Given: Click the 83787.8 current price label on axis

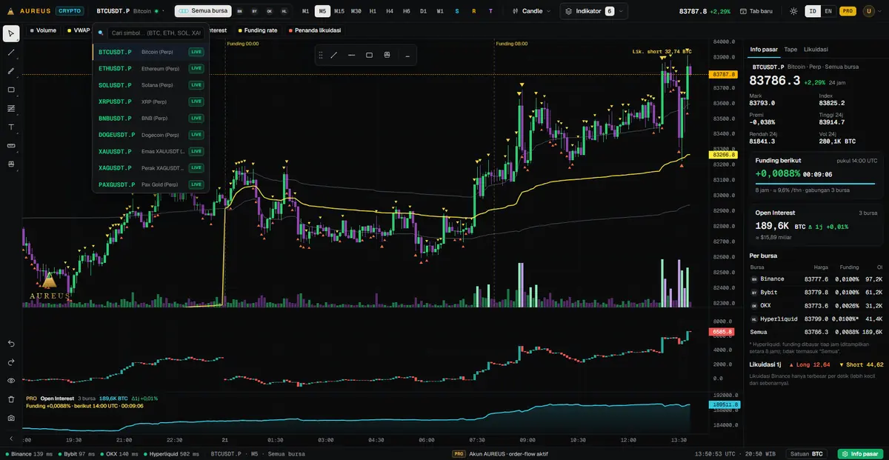Looking at the screenshot, I should pyautogui.click(x=723, y=75).
